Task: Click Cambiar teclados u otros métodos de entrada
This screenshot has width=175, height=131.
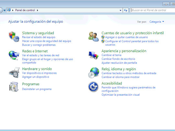Action: point(129,73)
